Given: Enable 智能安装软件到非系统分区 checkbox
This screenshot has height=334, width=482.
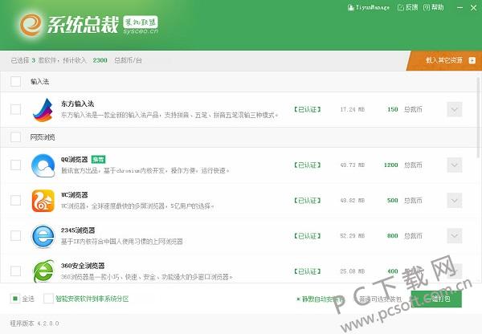Looking at the screenshot, I should point(48,299).
